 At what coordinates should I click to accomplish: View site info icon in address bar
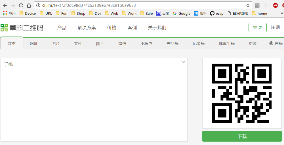pyautogui.click(x=38, y=5)
